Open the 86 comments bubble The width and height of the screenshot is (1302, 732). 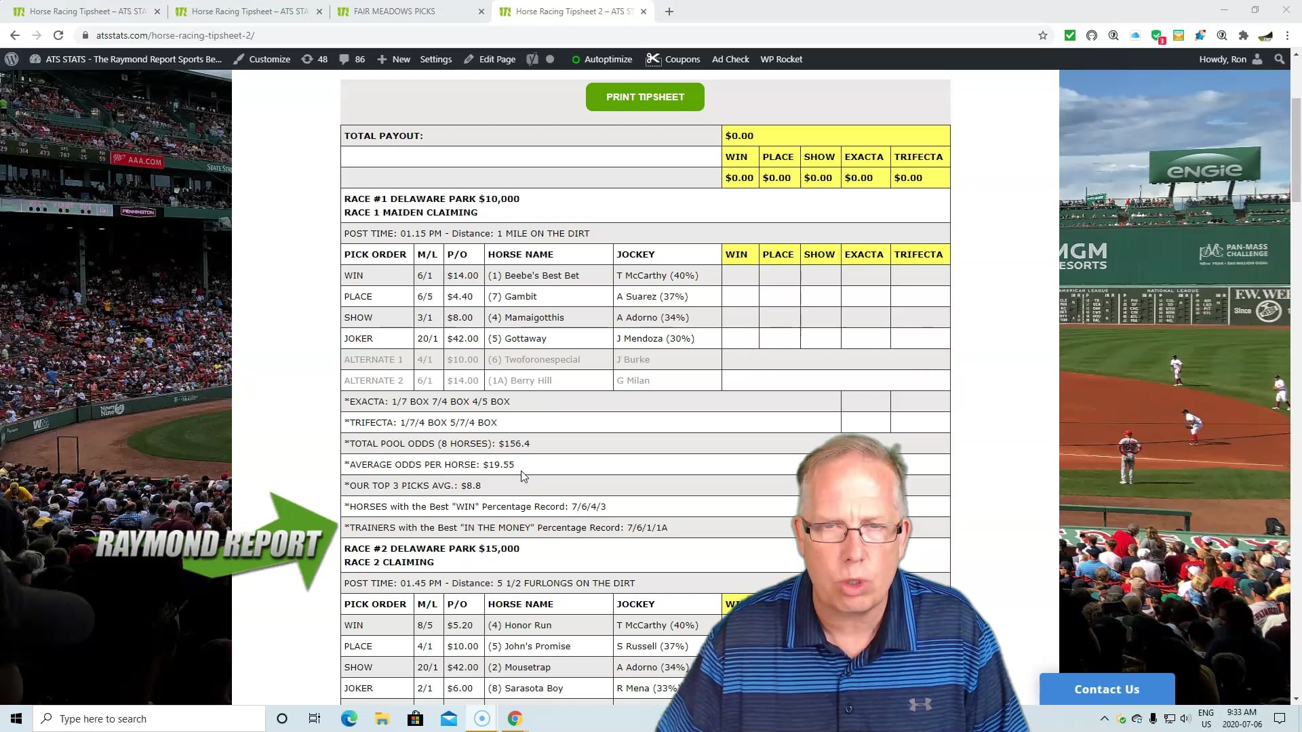click(352, 59)
